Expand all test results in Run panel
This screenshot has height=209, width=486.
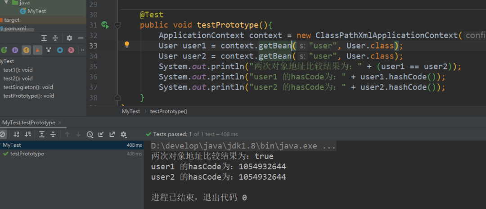42,134
